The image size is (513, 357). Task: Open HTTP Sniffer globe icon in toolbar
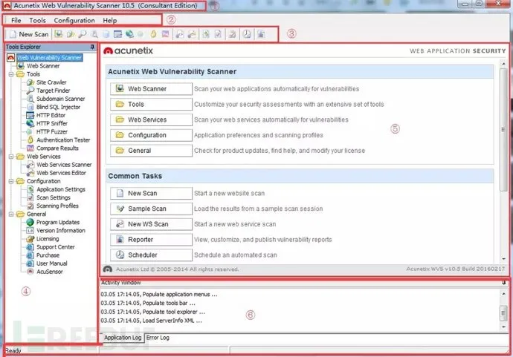129,34
